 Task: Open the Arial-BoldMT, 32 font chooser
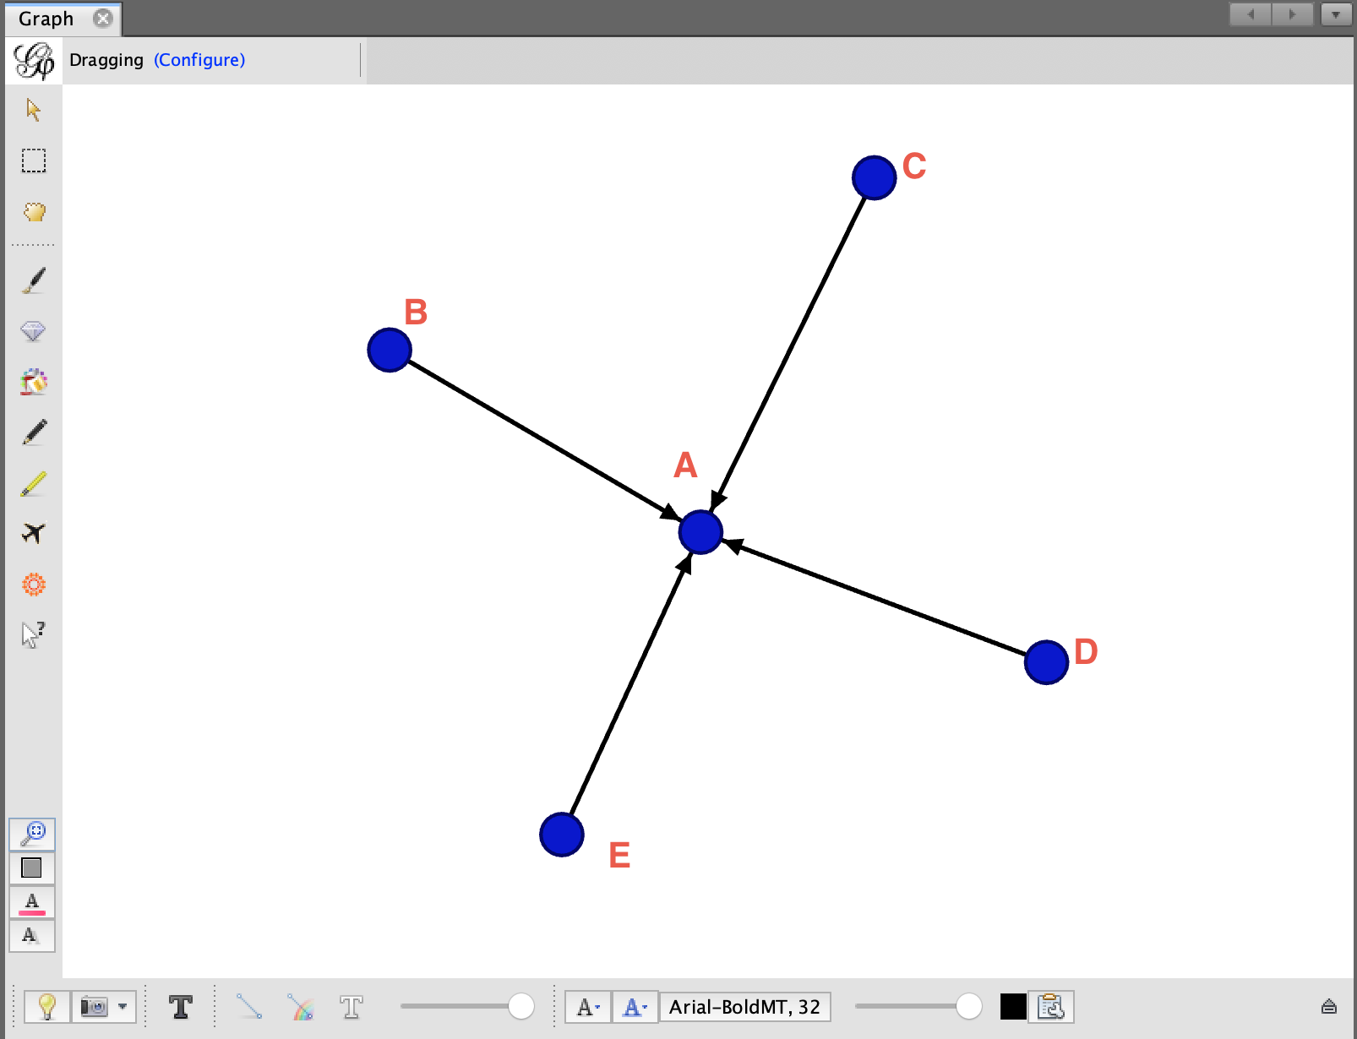744,1007
